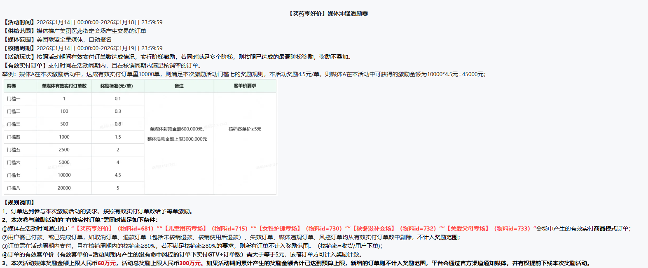This screenshot has width=648, height=268.
Task: Click red 【儿童用药专场】 venue text
Action: tap(185, 228)
